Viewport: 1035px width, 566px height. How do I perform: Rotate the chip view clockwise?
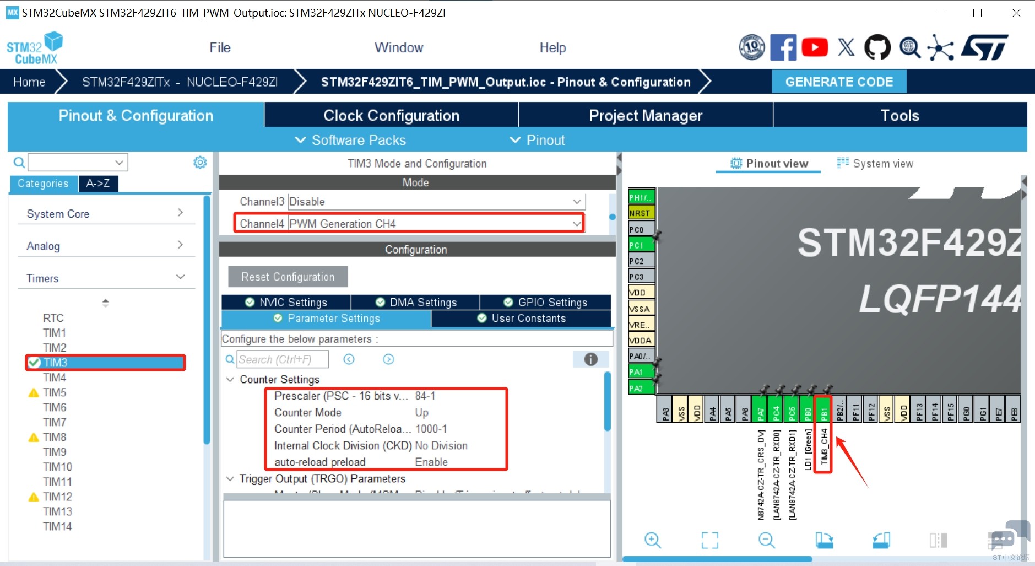(824, 540)
